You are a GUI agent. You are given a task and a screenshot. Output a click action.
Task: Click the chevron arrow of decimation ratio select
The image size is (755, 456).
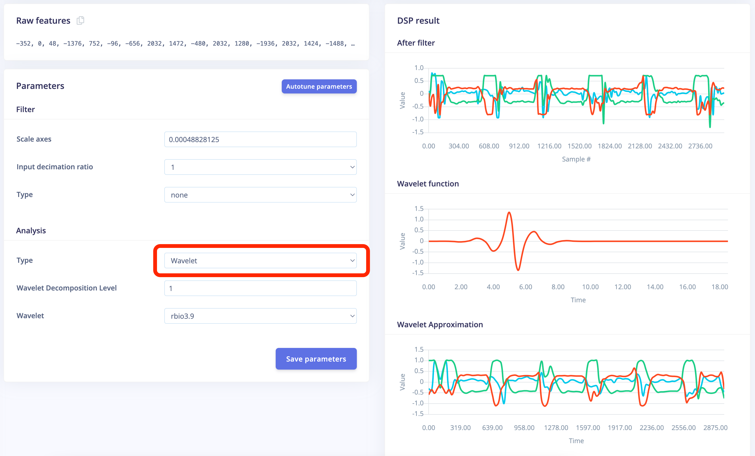click(x=352, y=167)
